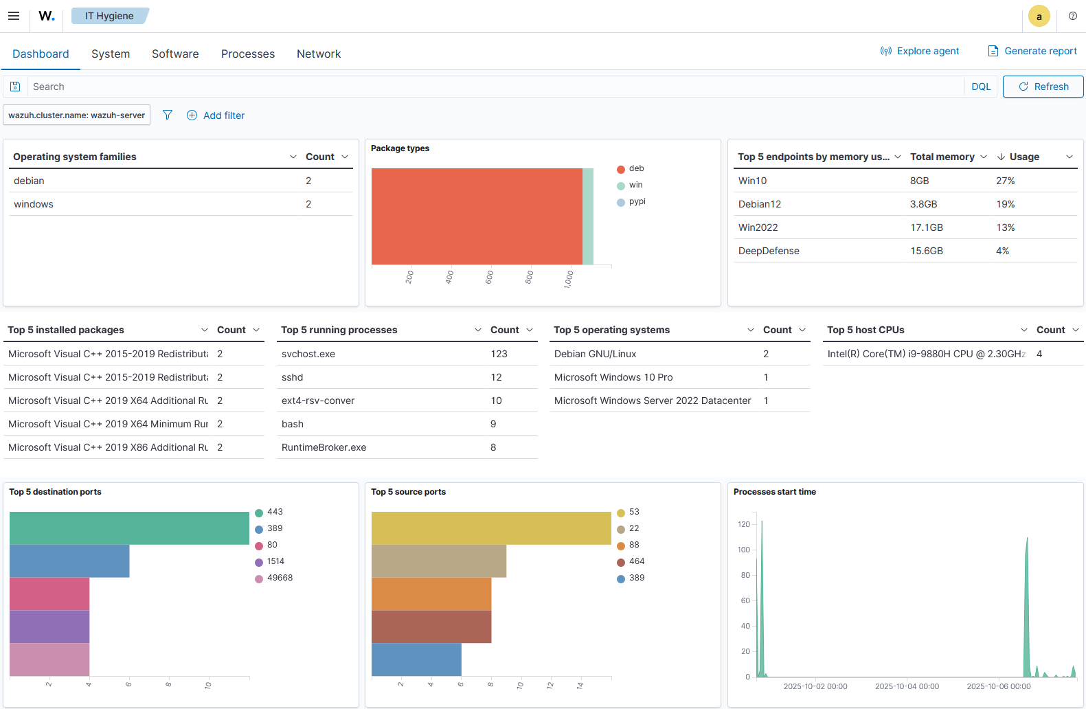Screen dimensions: 1086x709
Task: Click the port 53 legend color dot
Action: 621,513
